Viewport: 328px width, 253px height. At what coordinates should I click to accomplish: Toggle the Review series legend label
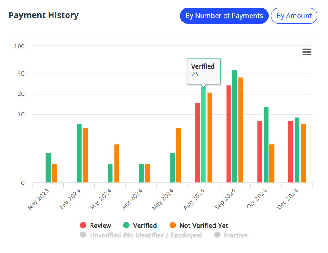100,226
